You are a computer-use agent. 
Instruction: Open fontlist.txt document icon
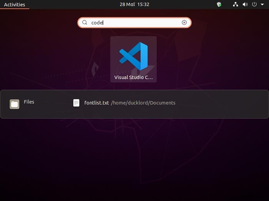click(x=76, y=103)
